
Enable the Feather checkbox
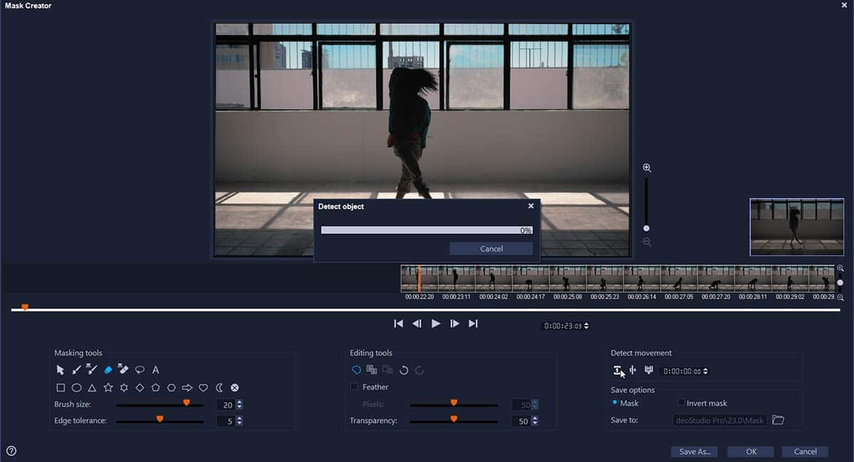354,387
